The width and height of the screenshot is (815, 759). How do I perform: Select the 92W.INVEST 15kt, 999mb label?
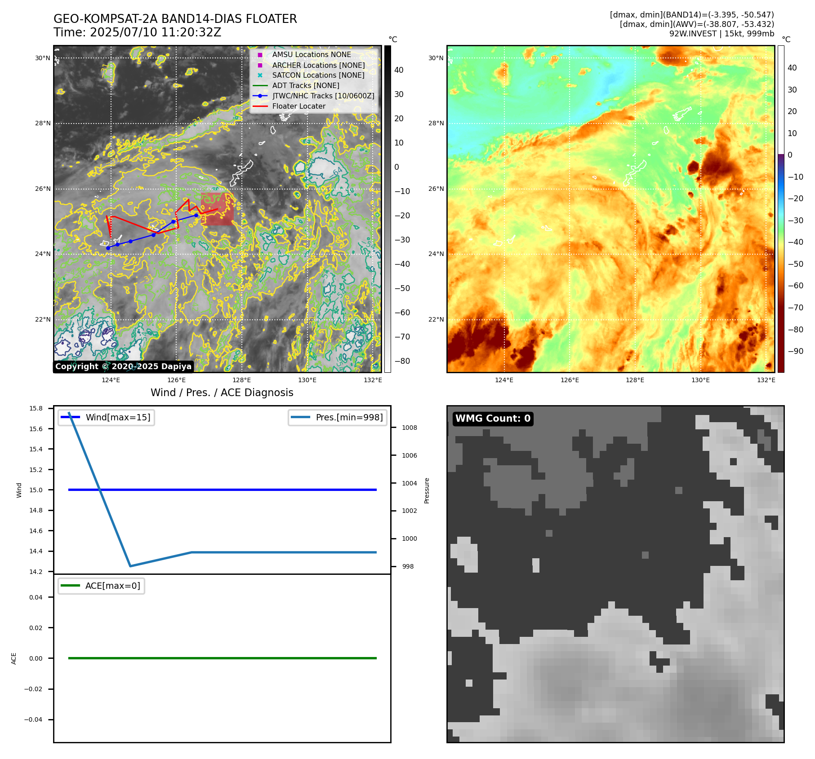tap(721, 34)
